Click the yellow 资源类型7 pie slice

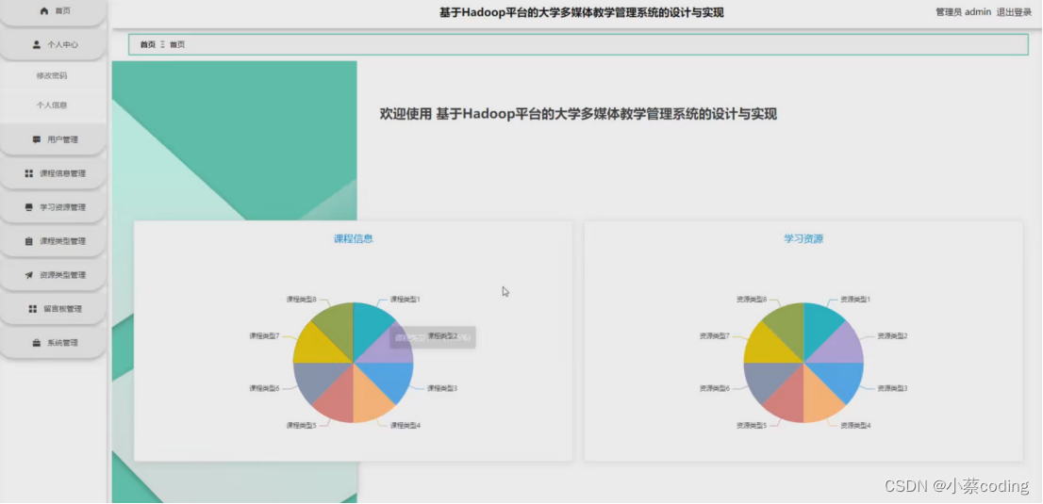765,347
